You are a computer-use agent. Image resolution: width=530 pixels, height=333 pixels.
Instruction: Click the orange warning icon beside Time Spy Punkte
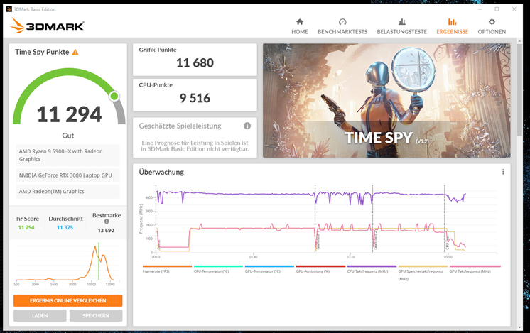(x=75, y=52)
